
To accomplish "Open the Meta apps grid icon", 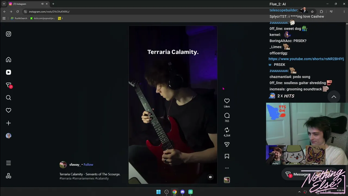I will 8,176.
